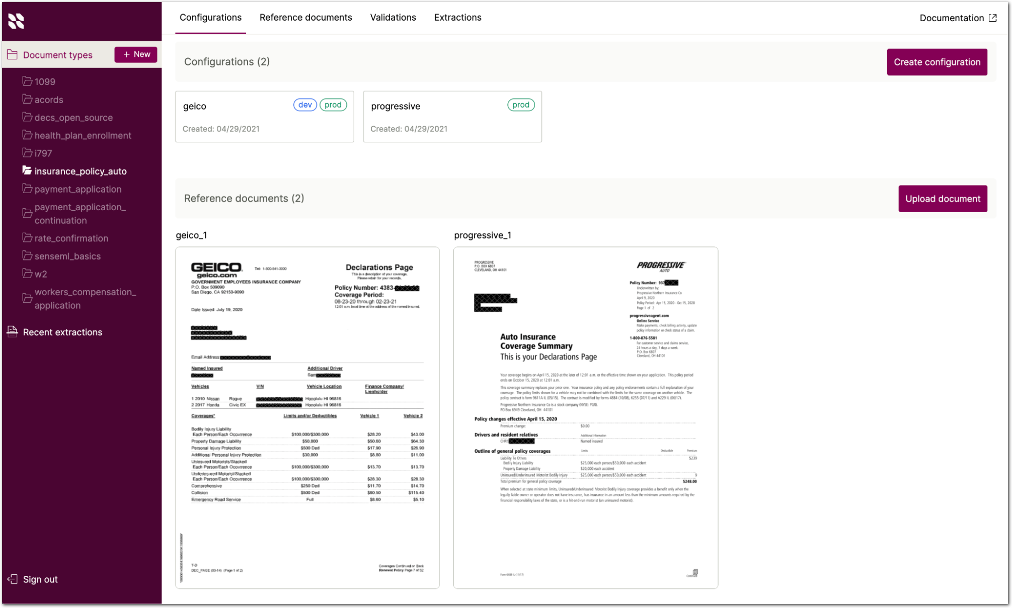Click the Document types folder icon
1012x608 pixels.
[13, 54]
